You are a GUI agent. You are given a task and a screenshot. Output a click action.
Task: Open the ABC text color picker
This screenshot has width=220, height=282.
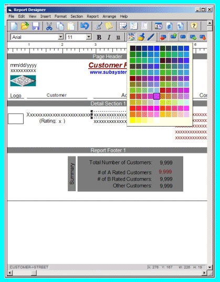131,37
